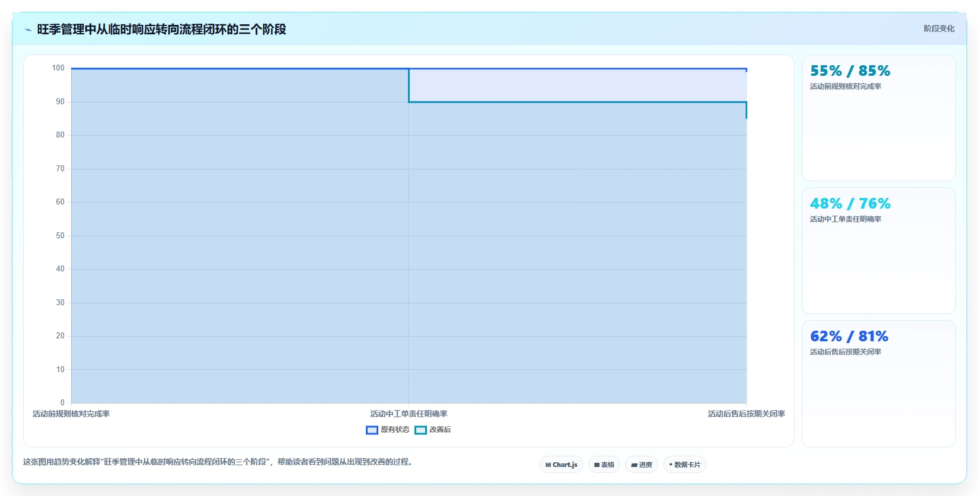Click the y-axis value 100

click(58, 68)
